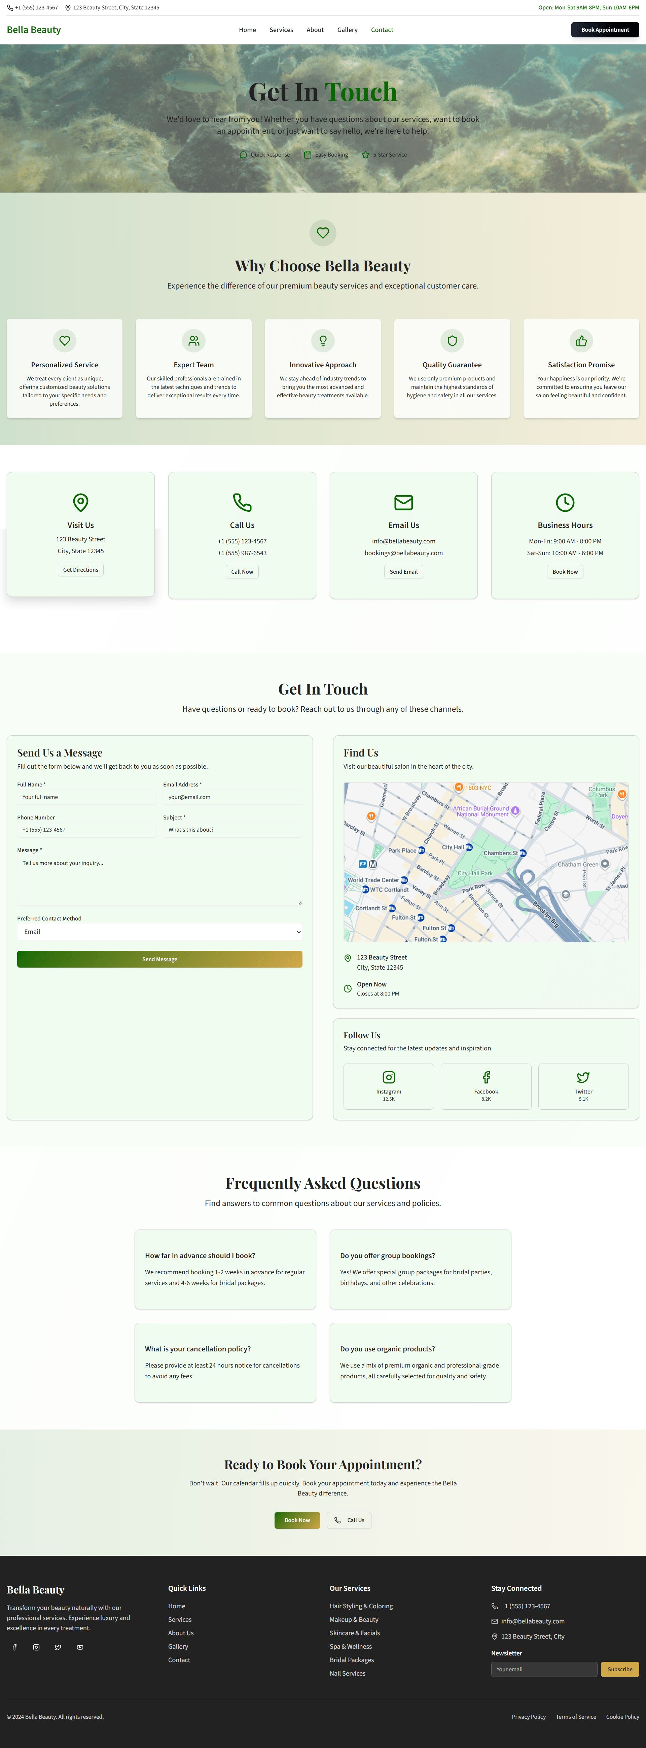Open Twitter in Follow Us card

tap(583, 1086)
